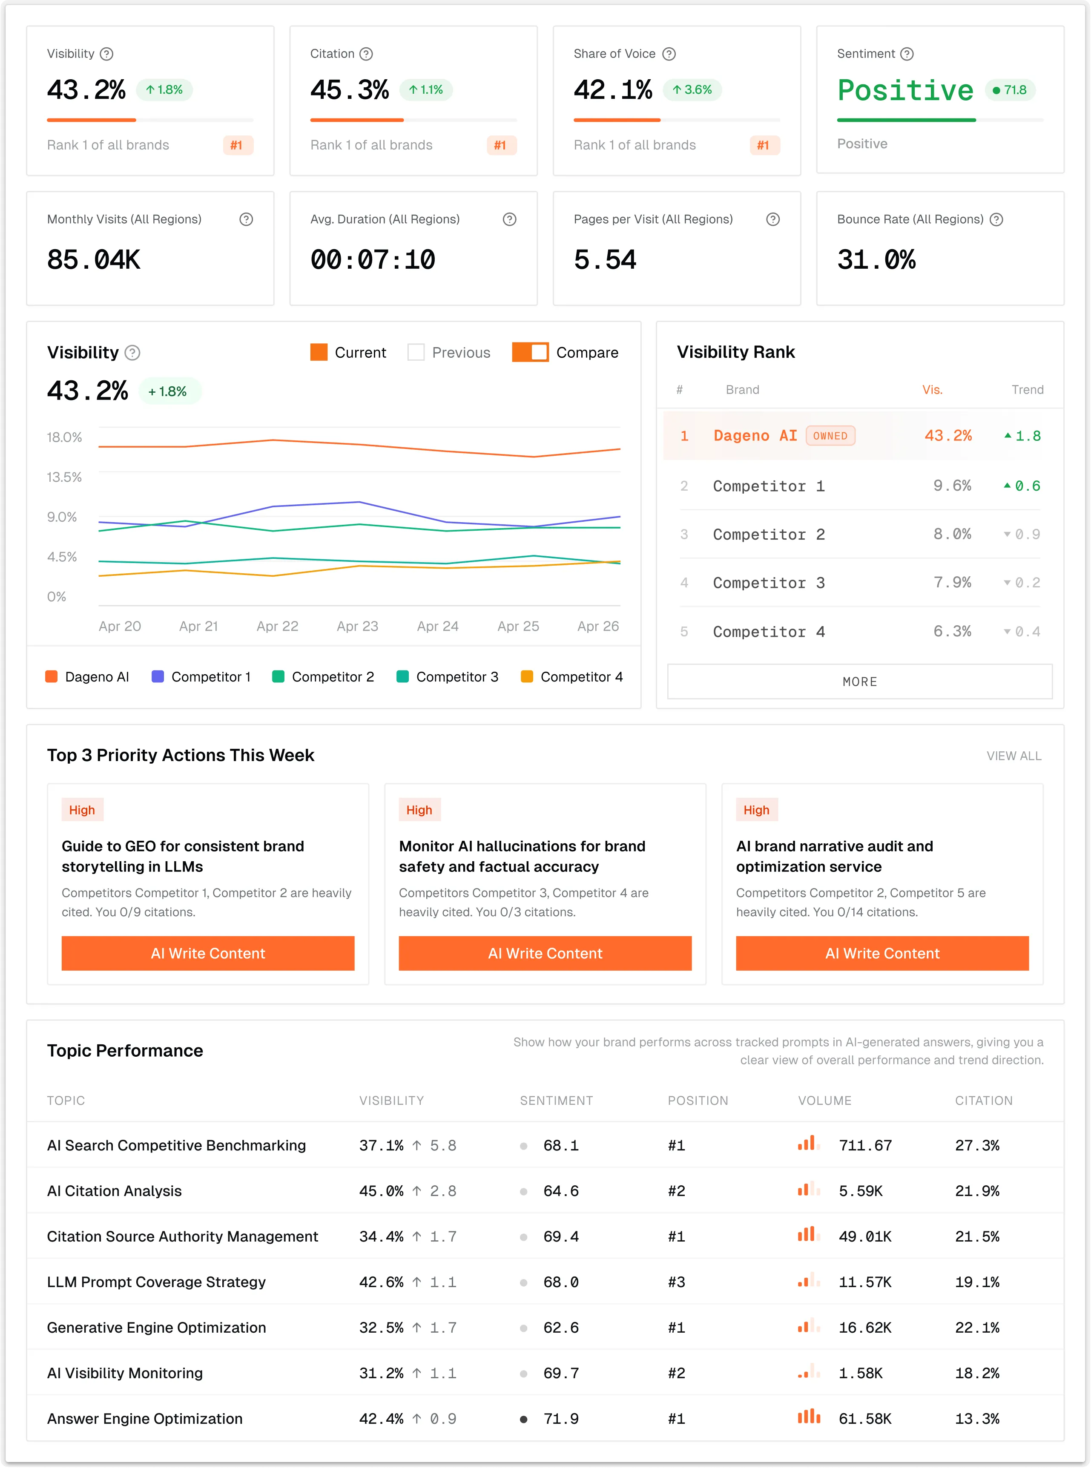Click volume bars icon for AI Search Competitive Benchmarking
The width and height of the screenshot is (1091, 1469).
coord(809,1143)
